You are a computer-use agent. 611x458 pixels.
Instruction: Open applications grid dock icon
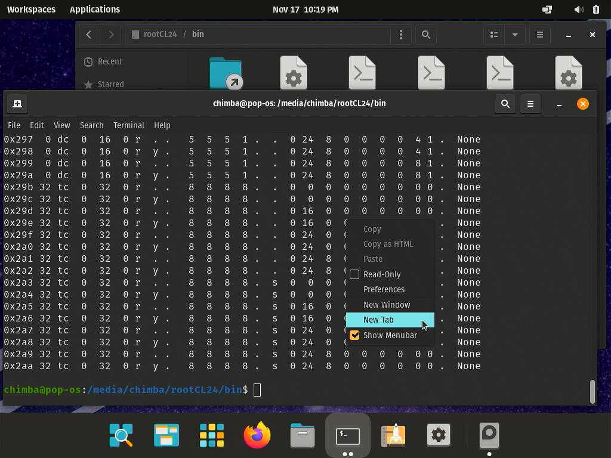click(212, 435)
